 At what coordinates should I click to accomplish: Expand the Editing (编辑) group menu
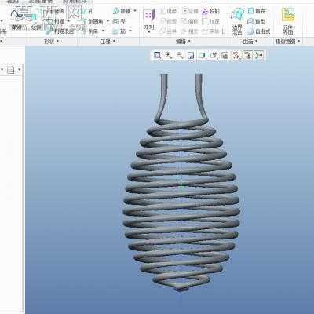[183, 42]
